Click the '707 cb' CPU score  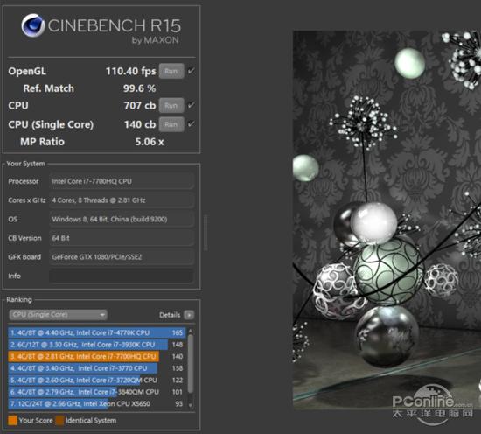pos(140,106)
